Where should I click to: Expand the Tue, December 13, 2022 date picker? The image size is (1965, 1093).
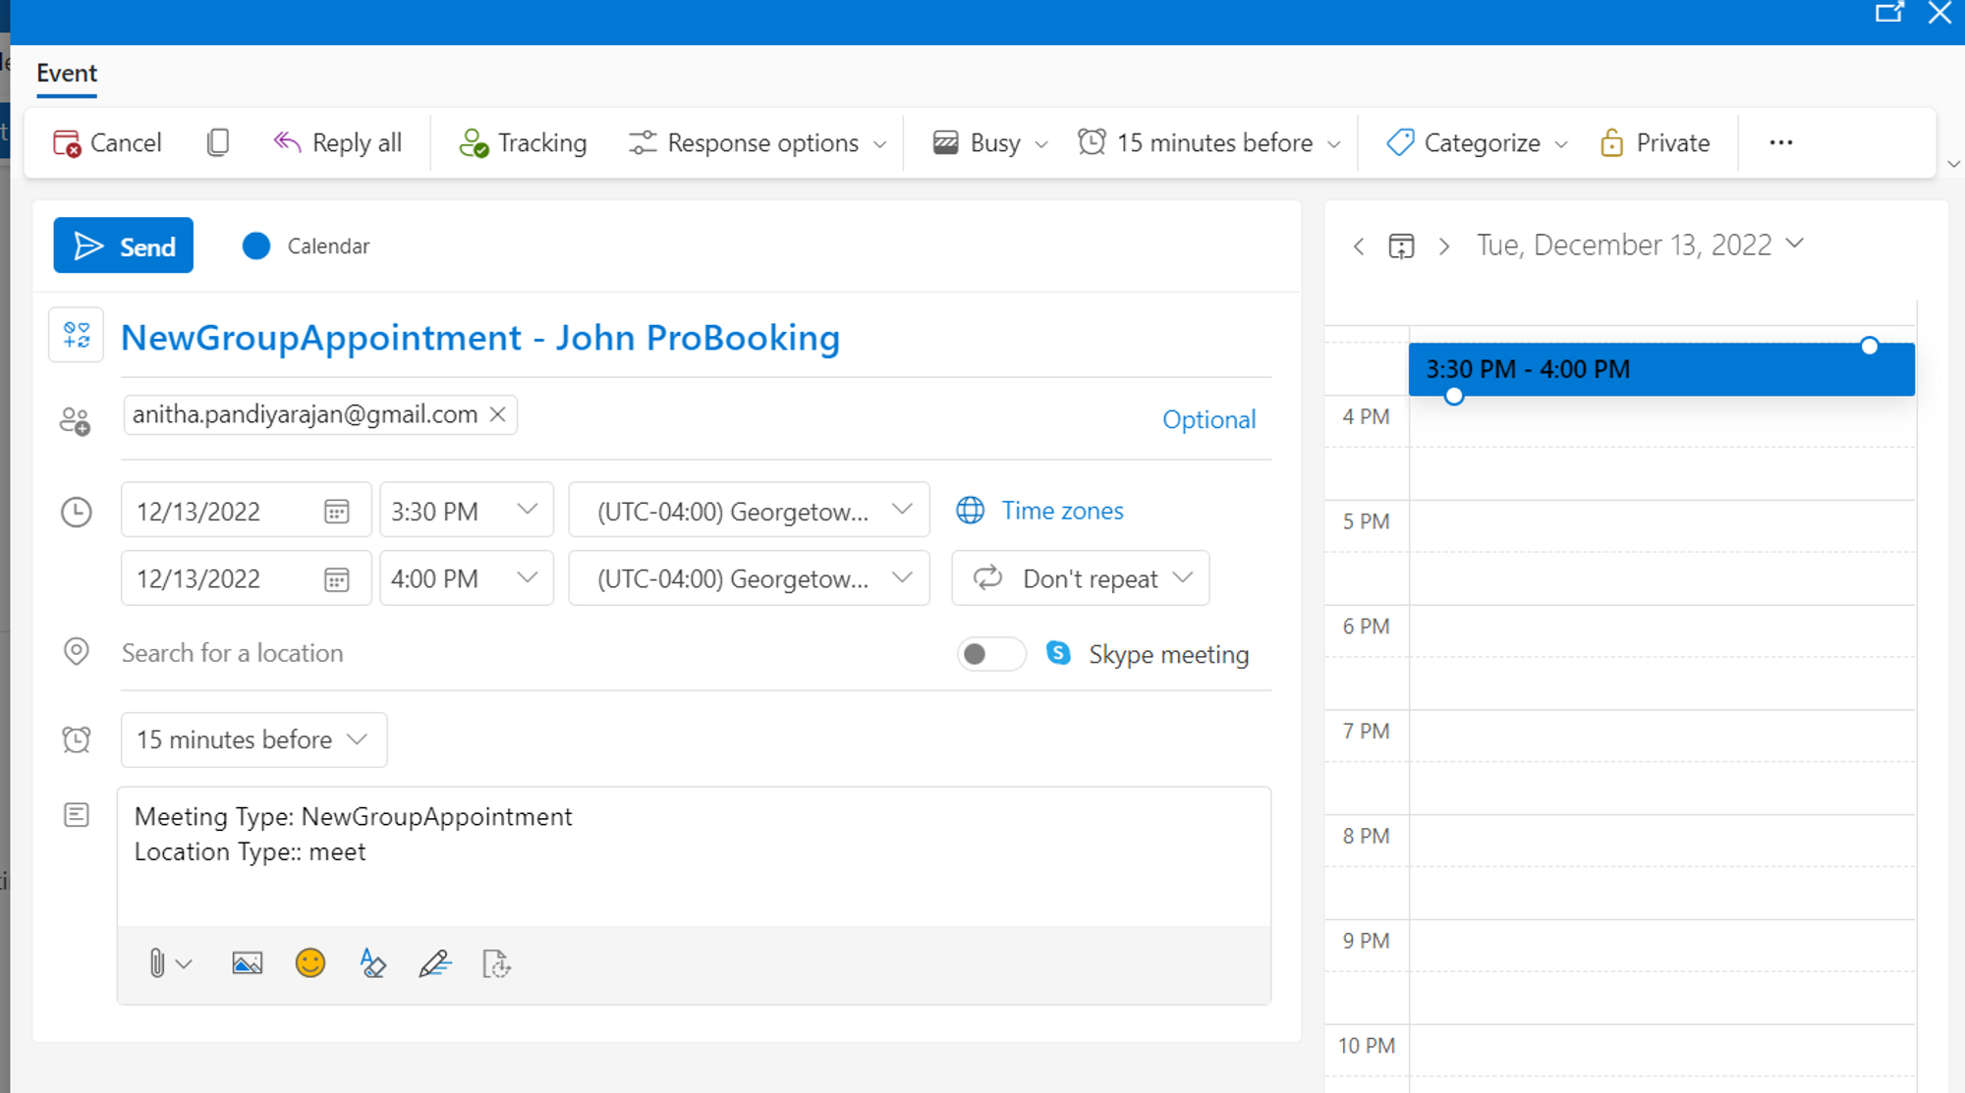1640,245
